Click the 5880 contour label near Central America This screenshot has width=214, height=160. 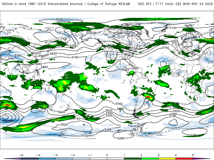coord(135,68)
